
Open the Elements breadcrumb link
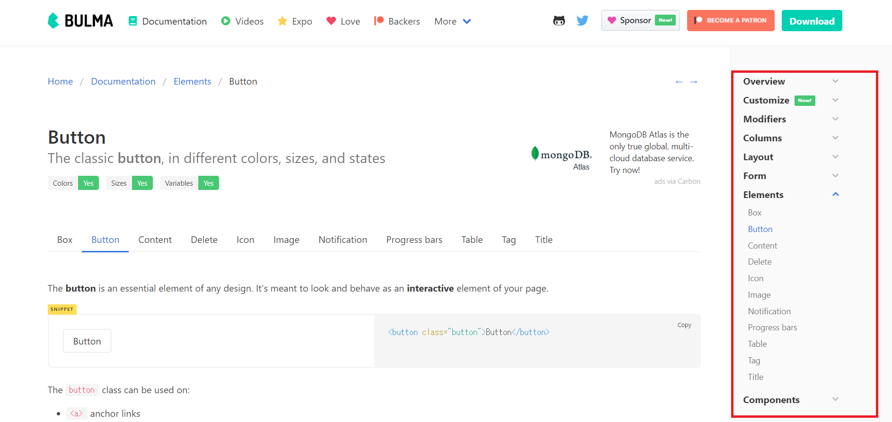point(192,82)
